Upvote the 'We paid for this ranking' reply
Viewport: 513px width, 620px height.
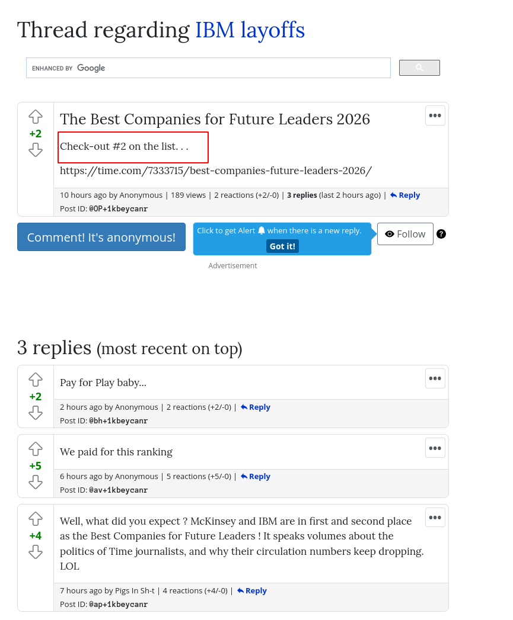36,449
